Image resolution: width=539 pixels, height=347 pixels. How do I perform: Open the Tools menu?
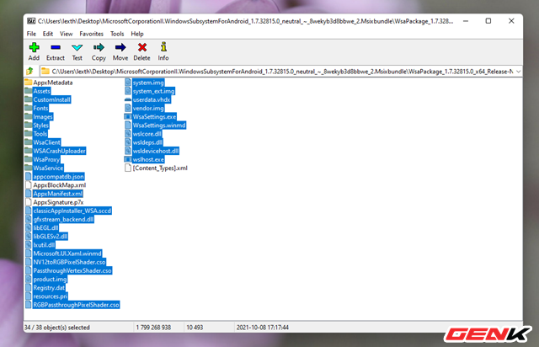point(117,34)
